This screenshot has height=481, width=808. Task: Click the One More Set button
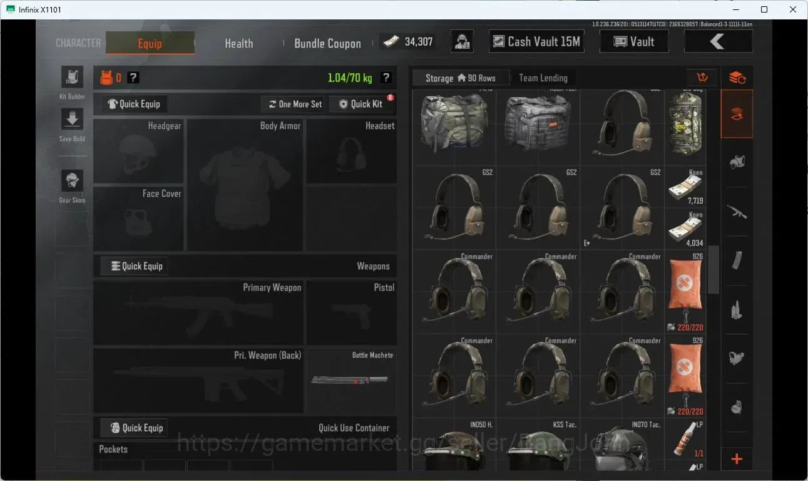294,104
